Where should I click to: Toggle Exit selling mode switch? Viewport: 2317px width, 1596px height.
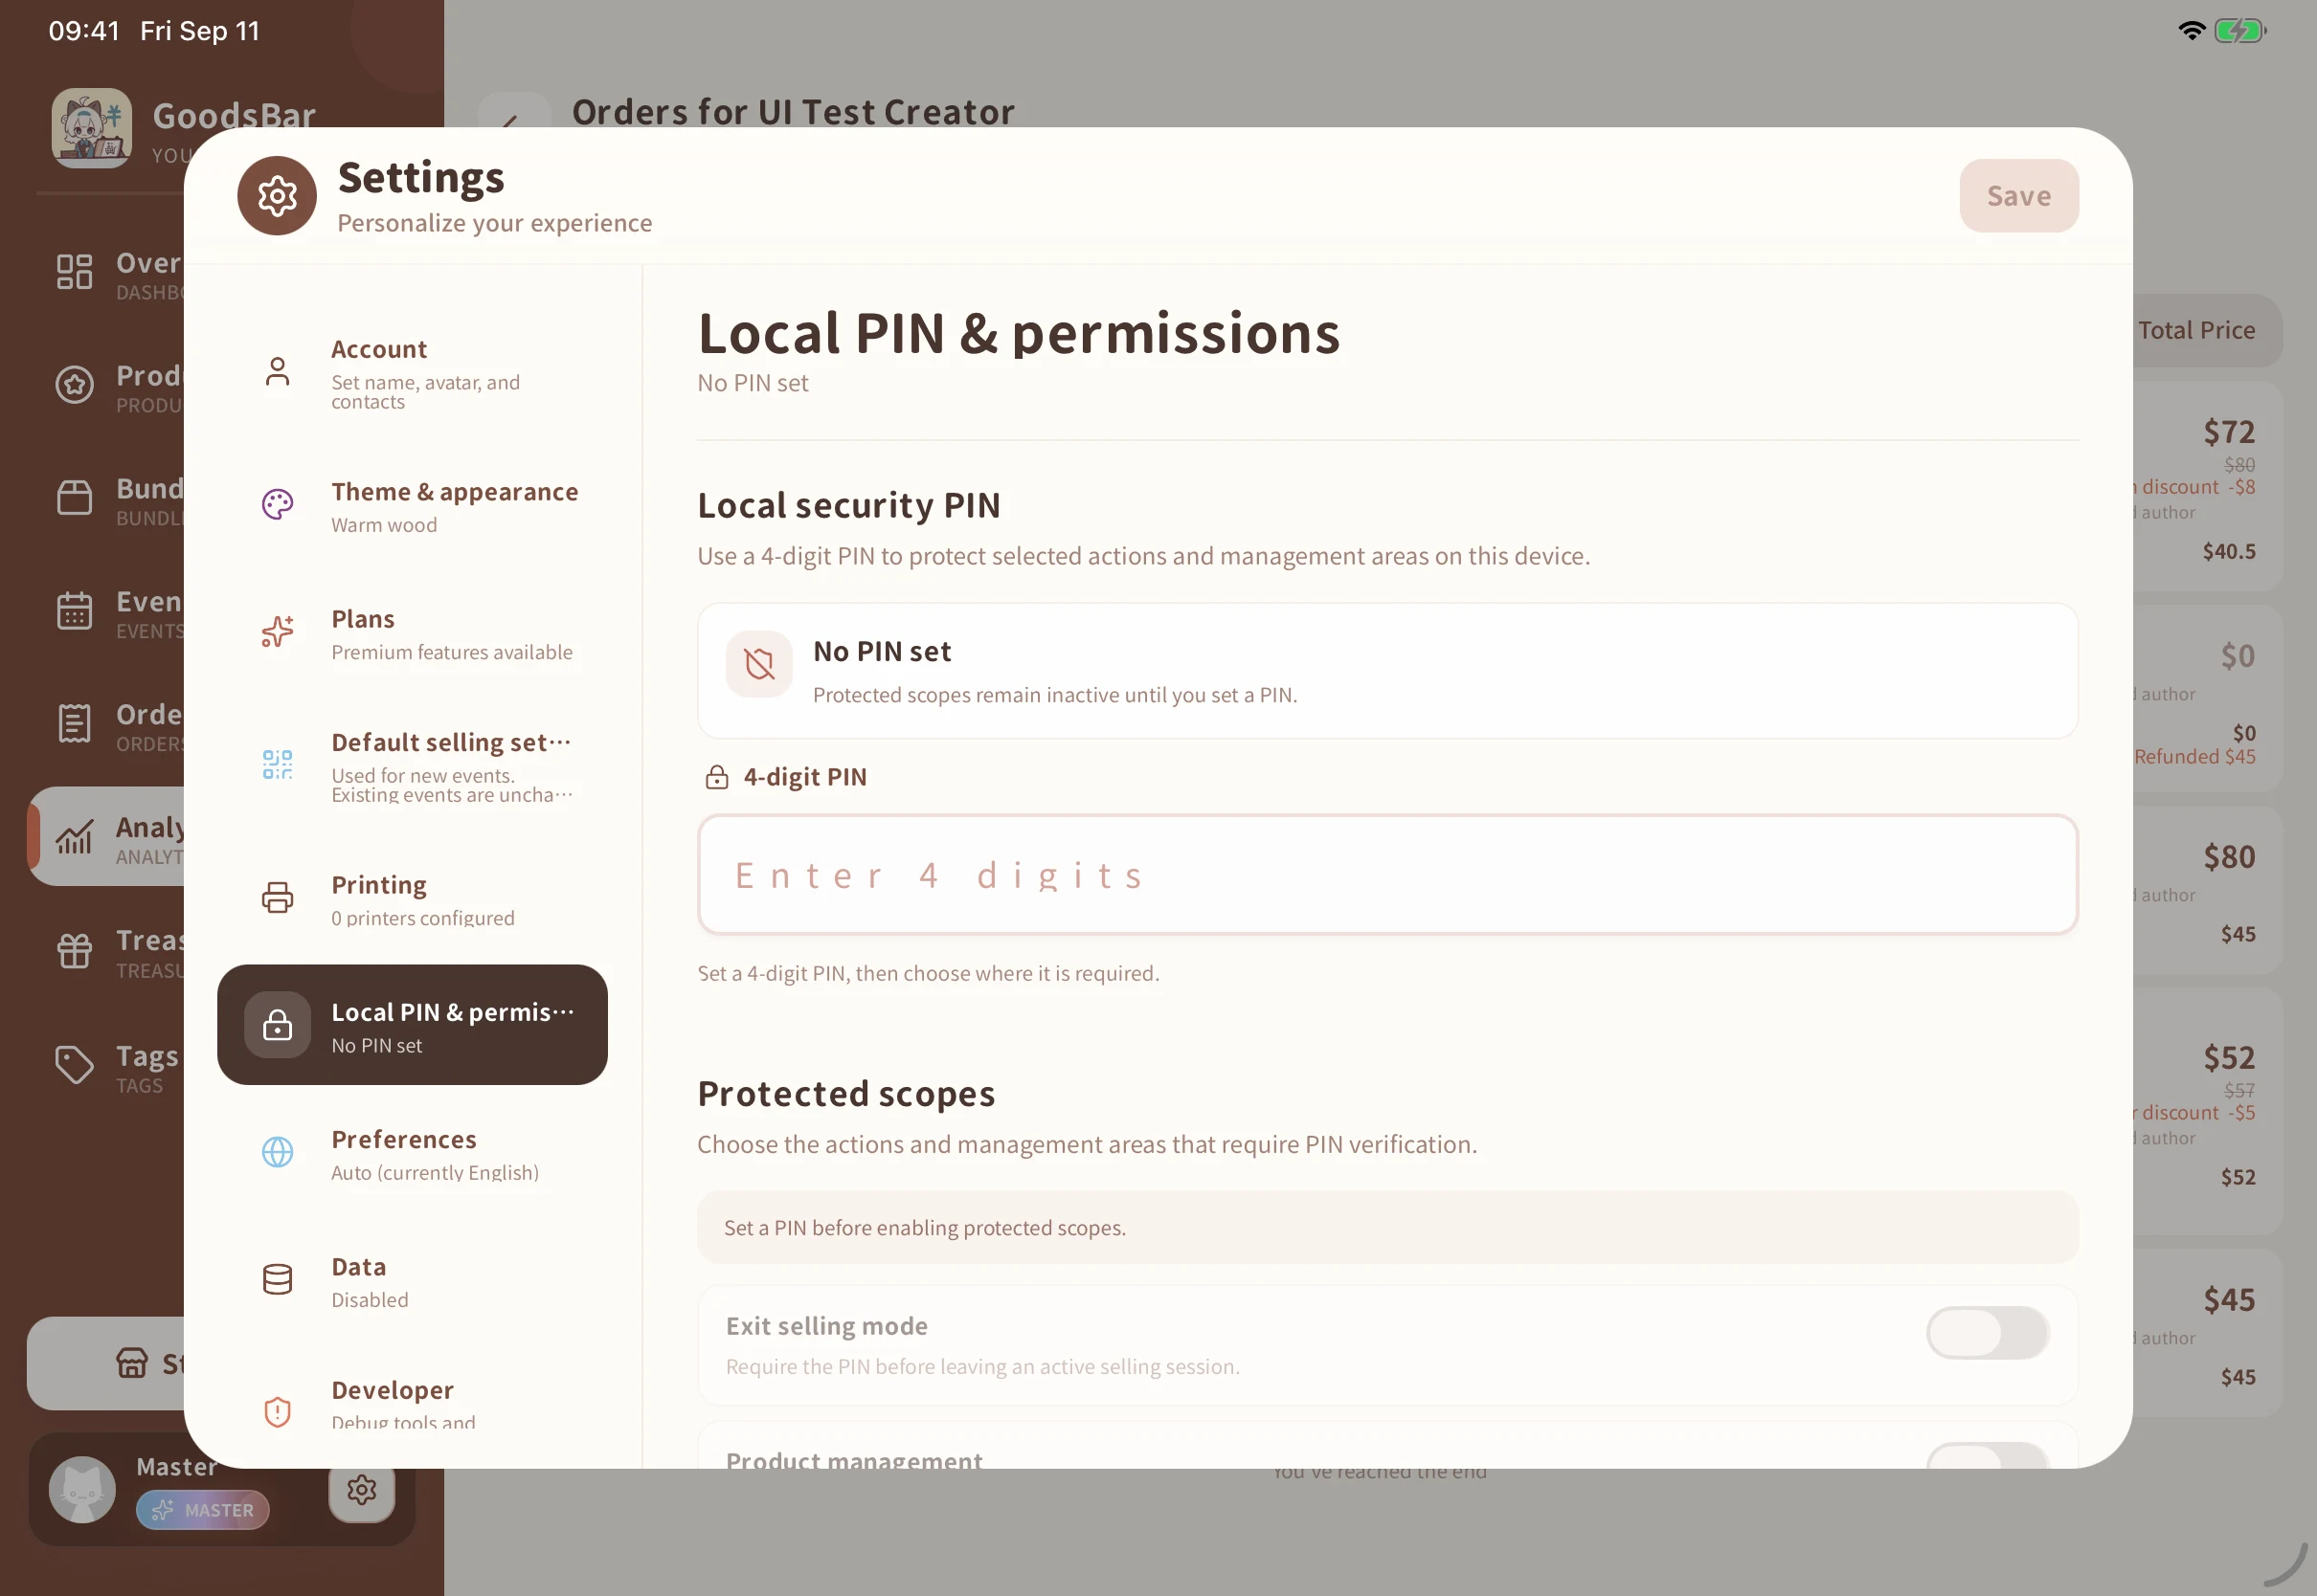coord(1987,1333)
